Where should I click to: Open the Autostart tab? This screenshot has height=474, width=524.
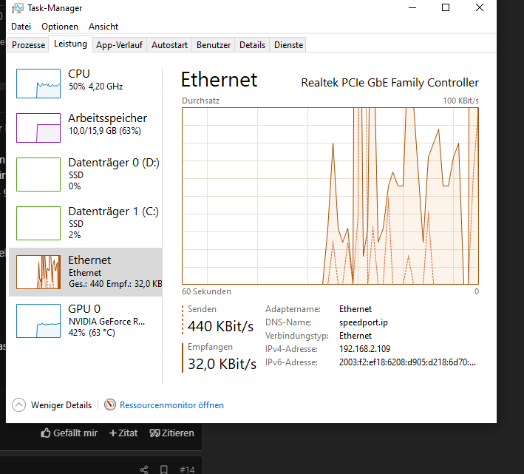(169, 45)
